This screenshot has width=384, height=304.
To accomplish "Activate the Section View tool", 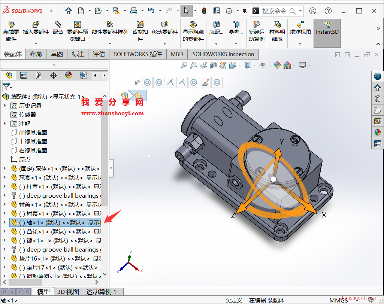I will point(214,65).
